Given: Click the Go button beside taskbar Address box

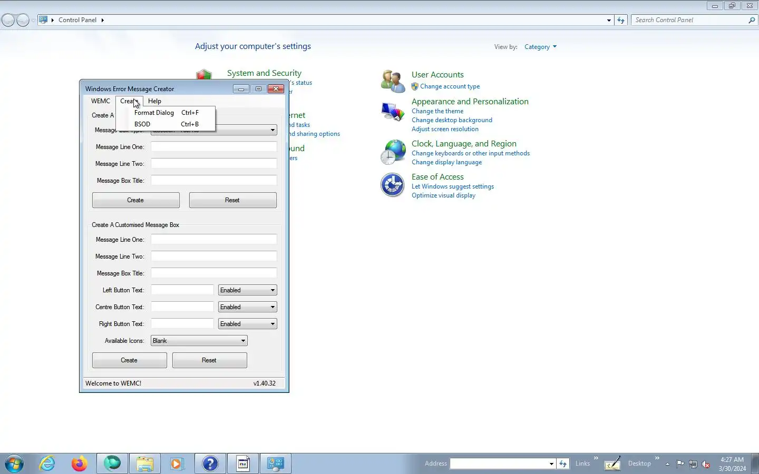Looking at the screenshot, I should tap(563, 463).
